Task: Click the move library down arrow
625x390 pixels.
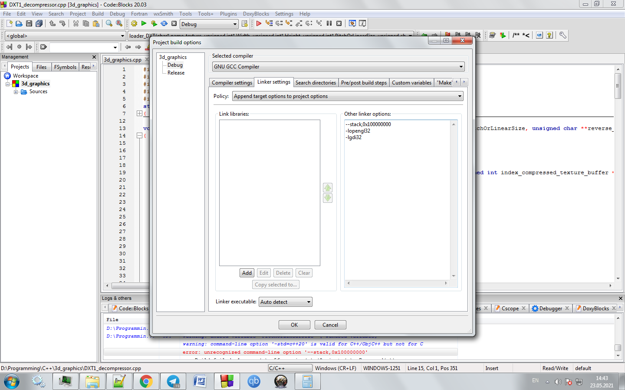Action: tap(328, 198)
